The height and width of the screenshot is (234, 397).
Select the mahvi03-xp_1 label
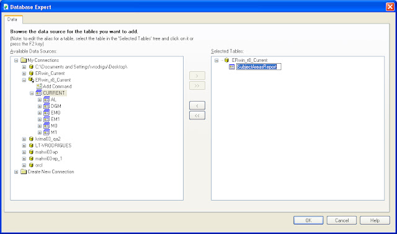click(48, 158)
